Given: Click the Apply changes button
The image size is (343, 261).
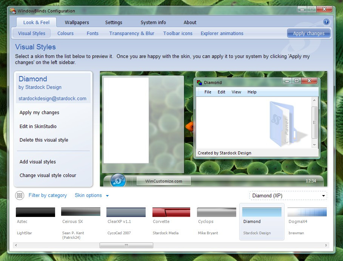Looking at the screenshot, I should tap(309, 33).
